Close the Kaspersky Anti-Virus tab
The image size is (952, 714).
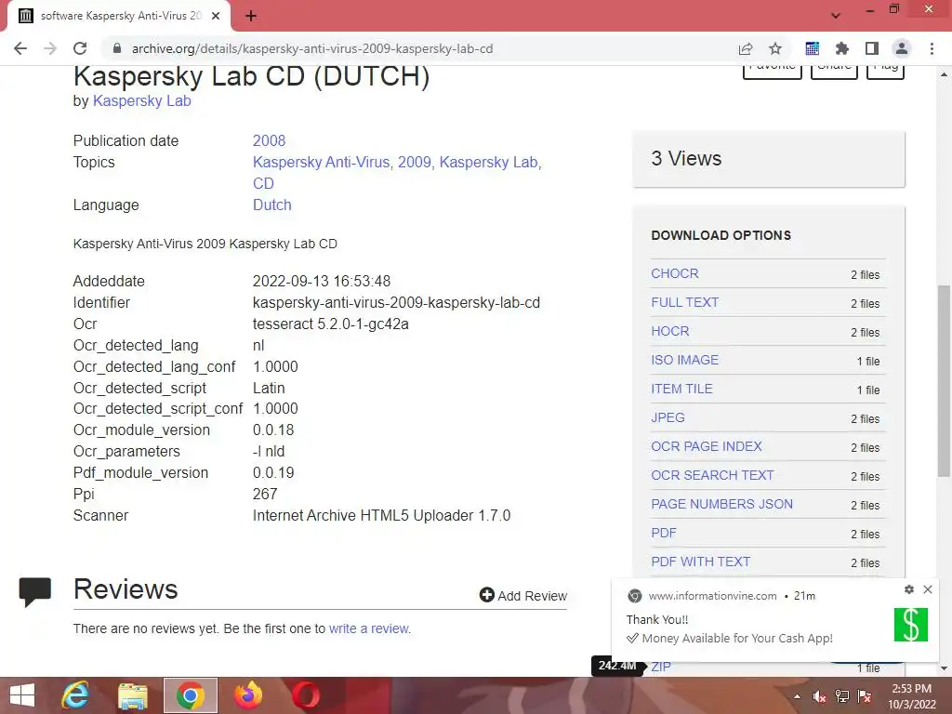tap(216, 16)
